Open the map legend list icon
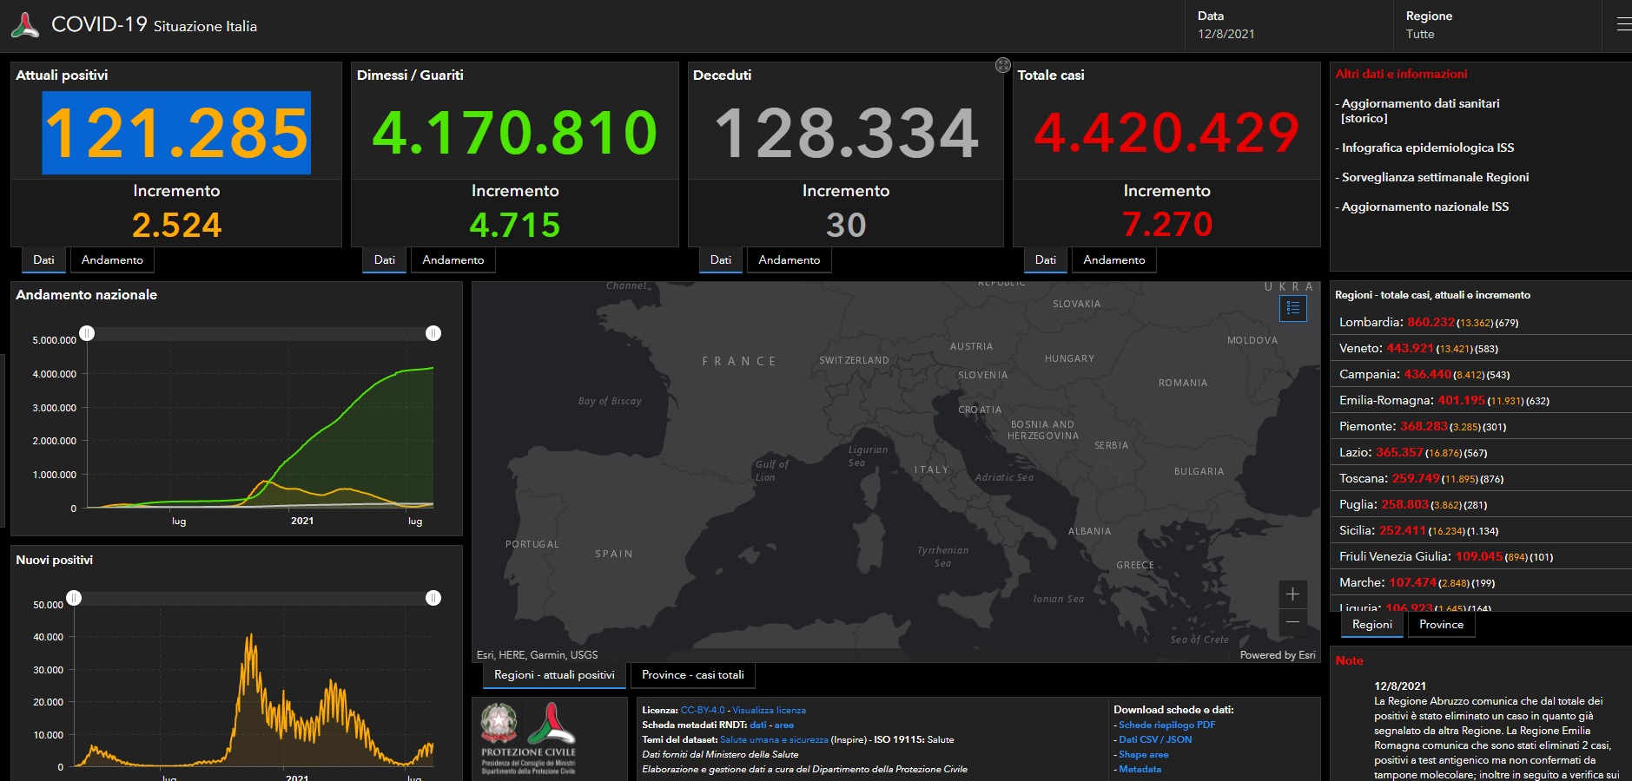 pyautogui.click(x=1292, y=308)
